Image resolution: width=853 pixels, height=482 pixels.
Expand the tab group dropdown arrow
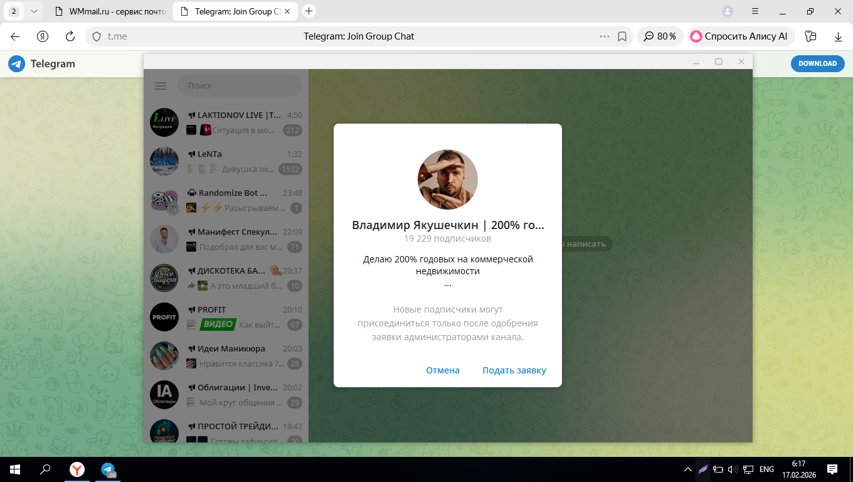point(34,11)
